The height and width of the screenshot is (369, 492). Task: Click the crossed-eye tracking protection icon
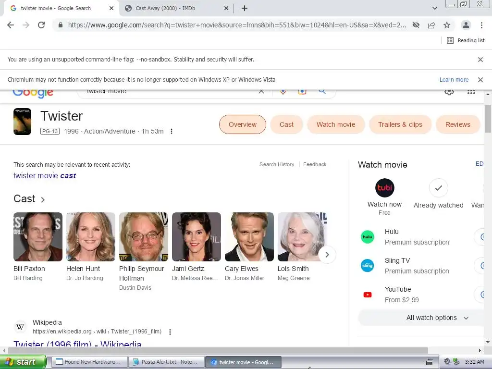416,25
